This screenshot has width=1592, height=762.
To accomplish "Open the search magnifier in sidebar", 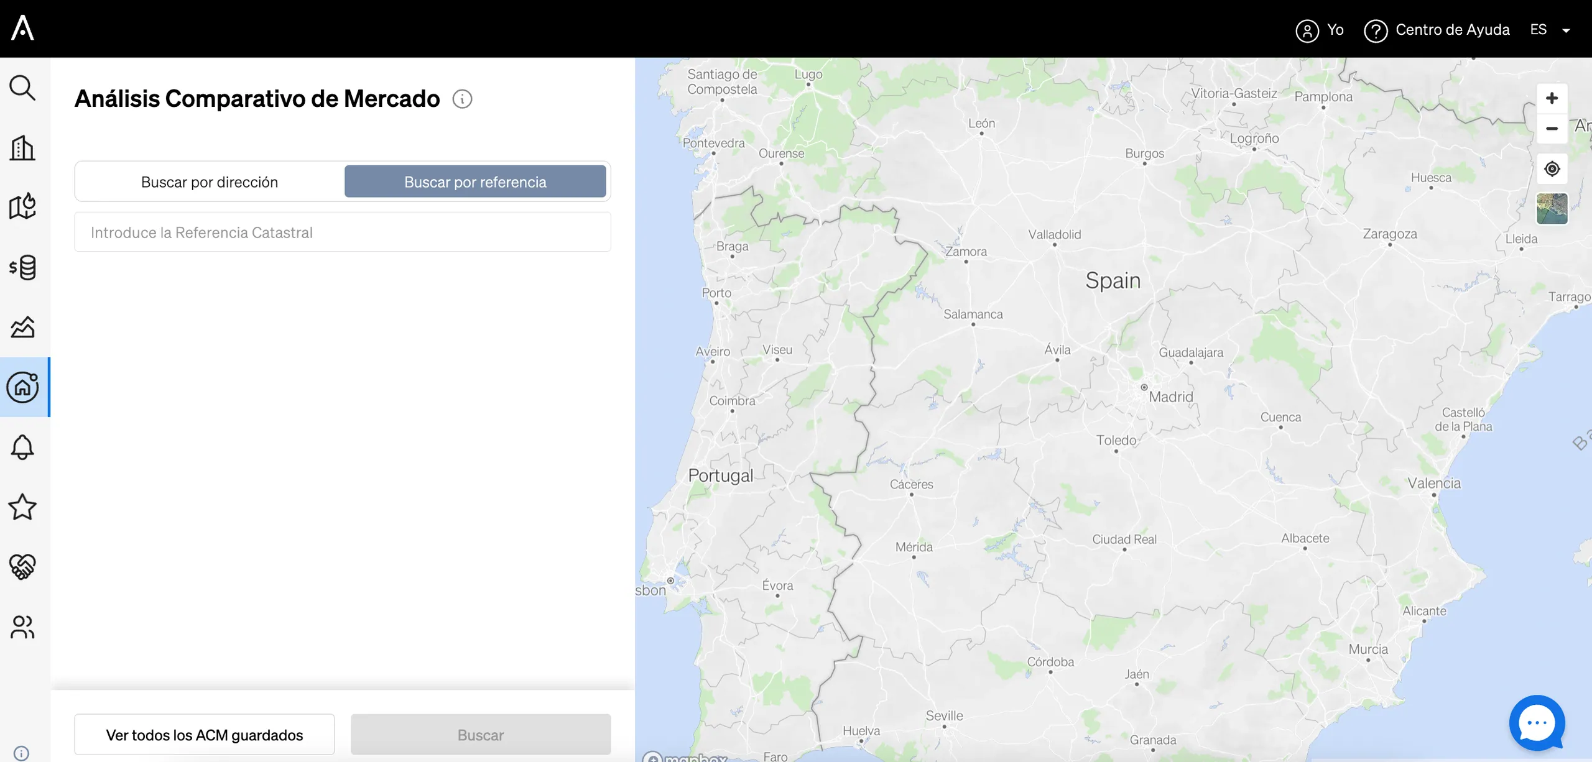I will [22, 88].
